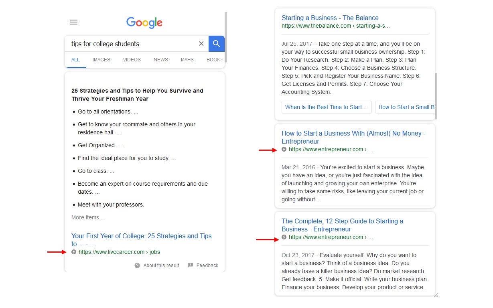Open Your First Year of College link

pyautogui.click(x=142, y=240)
